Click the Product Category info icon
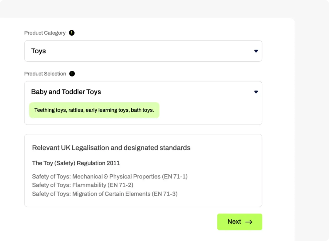Image resolution: width=329 pixels, height=241 pixels. point(72,33)
